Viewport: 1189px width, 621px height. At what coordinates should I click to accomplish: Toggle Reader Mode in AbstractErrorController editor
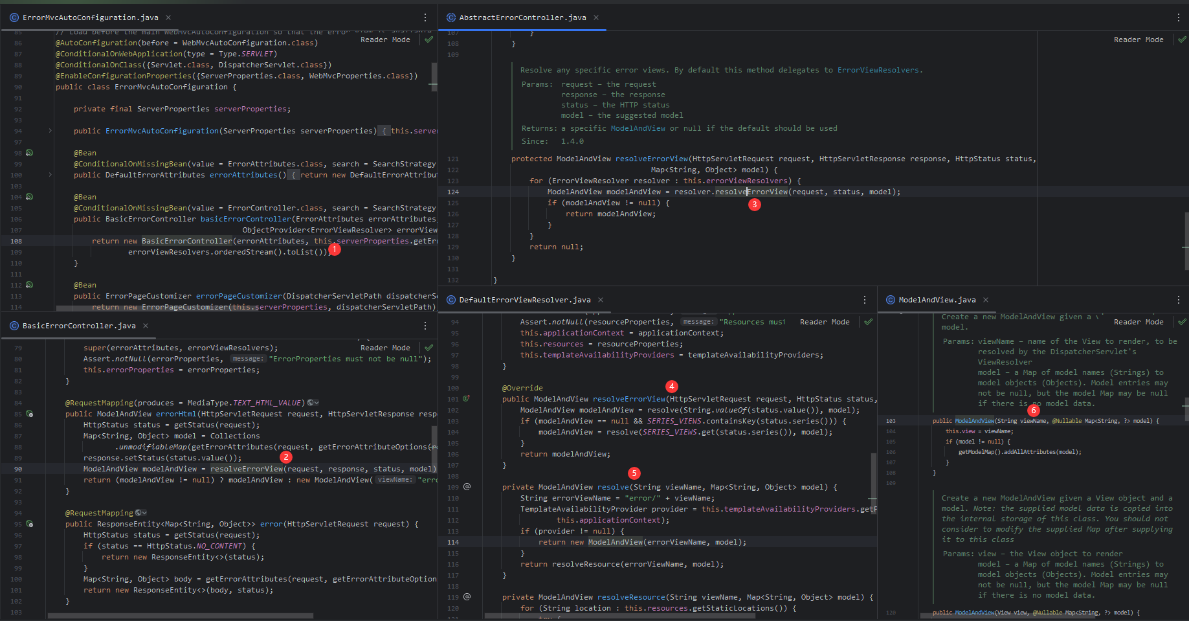coord(1139,40)
